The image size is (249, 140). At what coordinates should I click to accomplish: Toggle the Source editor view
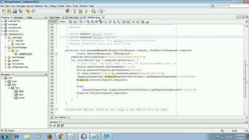point(54,22)
